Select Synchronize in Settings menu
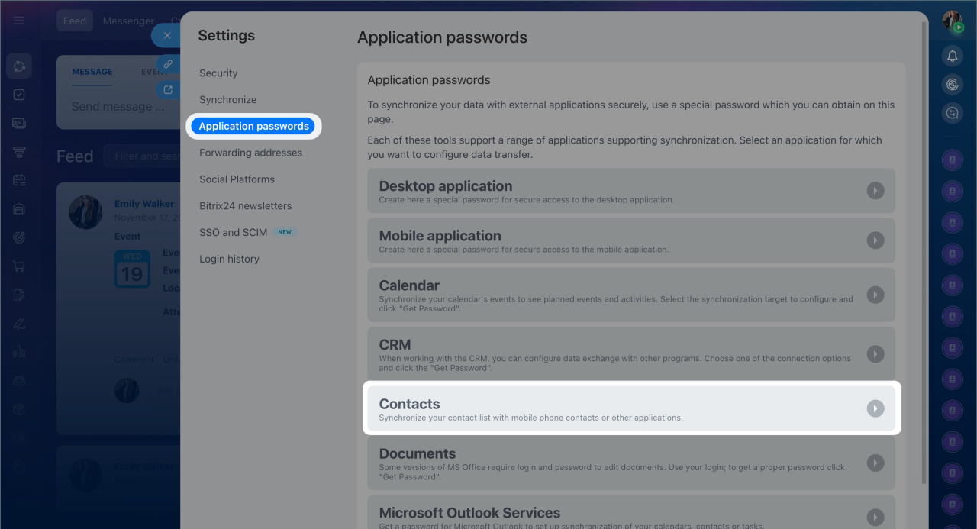The image size is (977, 529). 227,100
